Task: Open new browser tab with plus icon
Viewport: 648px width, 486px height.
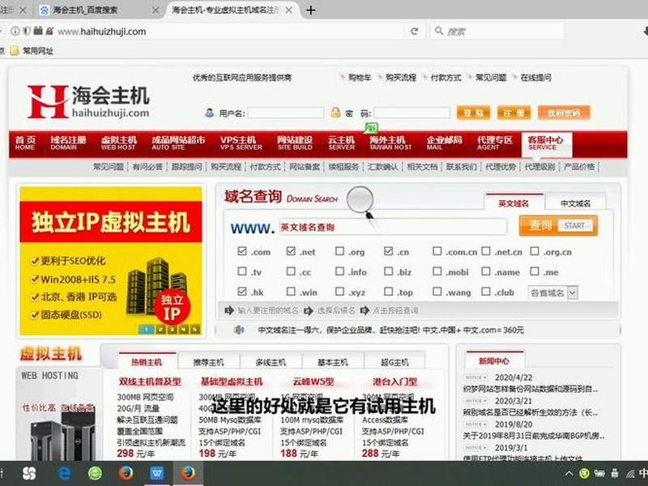Action: tap(311, 10)
